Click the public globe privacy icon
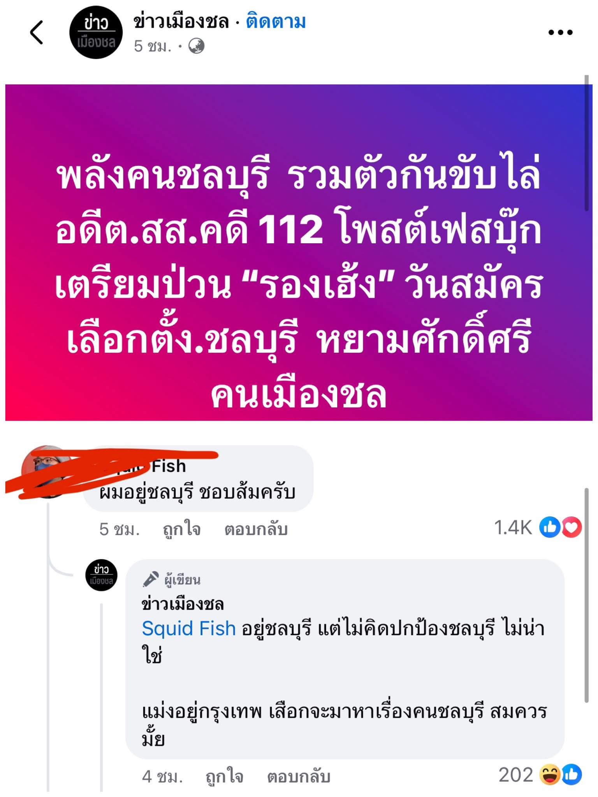This screenshot has height=797, width=598. 196,46
